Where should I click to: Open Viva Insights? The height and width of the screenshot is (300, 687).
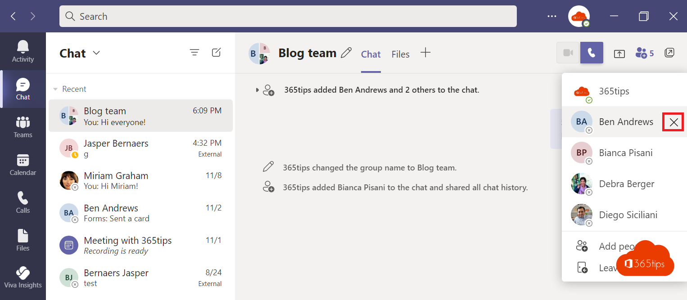click(x=23, y=277)
